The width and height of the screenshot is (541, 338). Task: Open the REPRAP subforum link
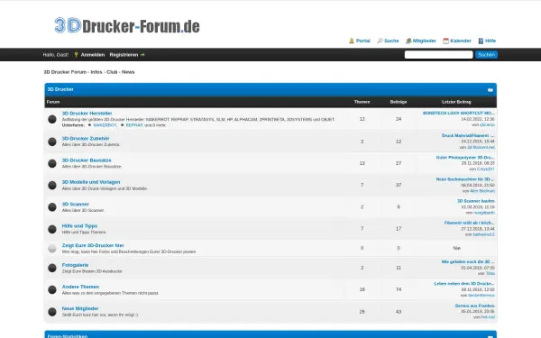pyautogui.click(x=134, y=125)
